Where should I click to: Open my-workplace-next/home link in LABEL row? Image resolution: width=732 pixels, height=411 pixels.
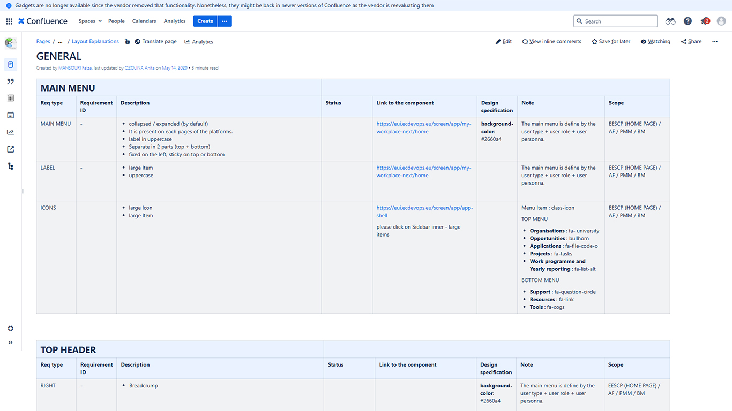click(424, 172)
